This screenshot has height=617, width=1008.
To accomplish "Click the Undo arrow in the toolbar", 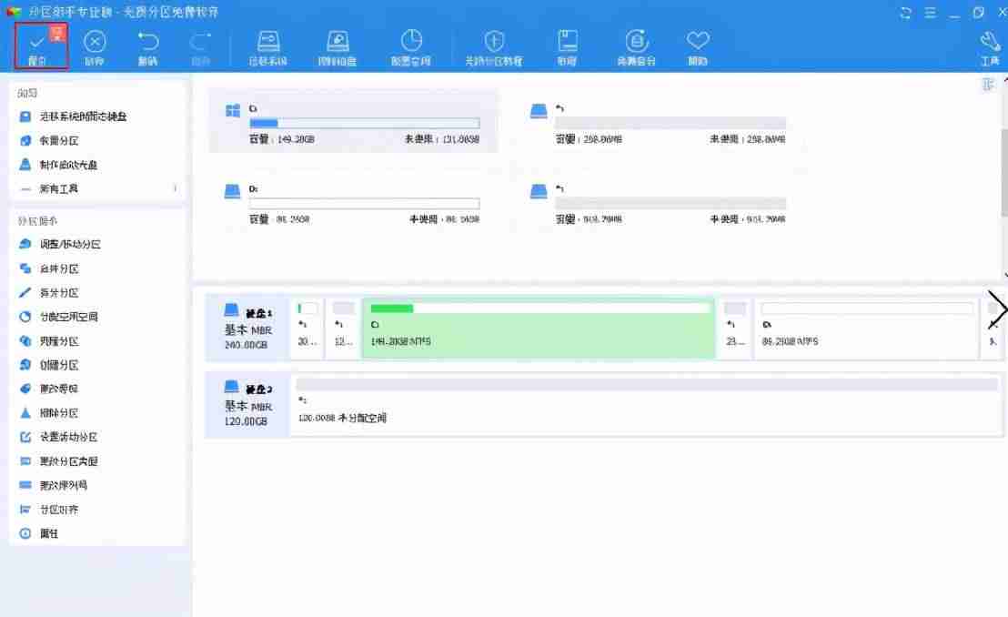I will click(148, 47).
